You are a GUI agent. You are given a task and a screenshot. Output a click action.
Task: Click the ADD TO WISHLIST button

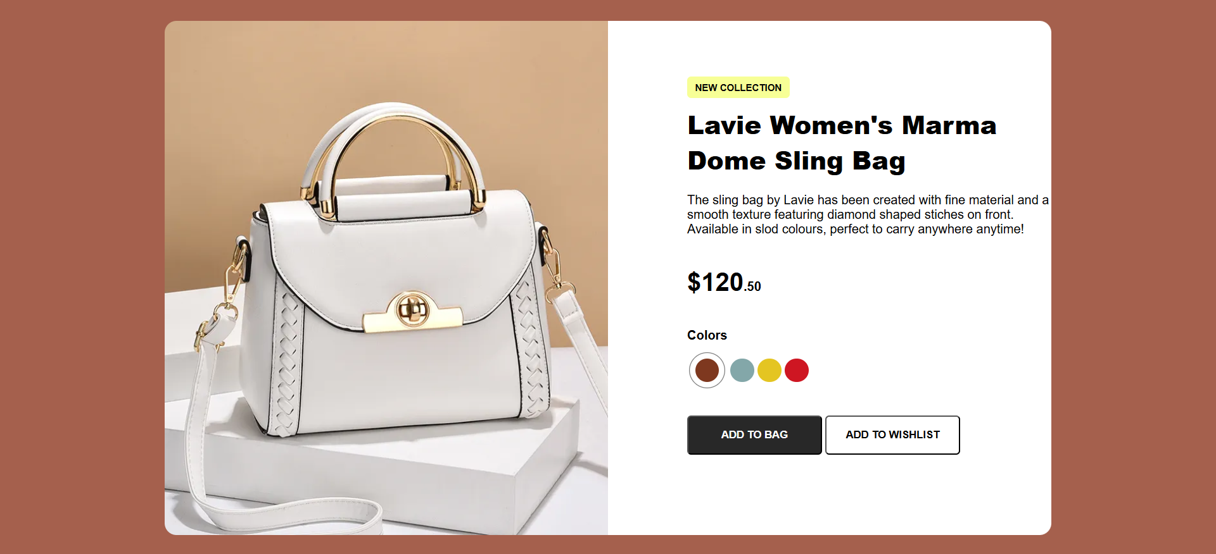[x=892, y=435]
